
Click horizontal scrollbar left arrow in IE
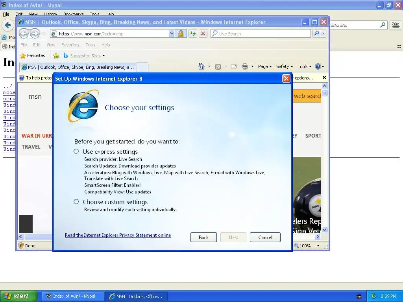coord(21,236)
